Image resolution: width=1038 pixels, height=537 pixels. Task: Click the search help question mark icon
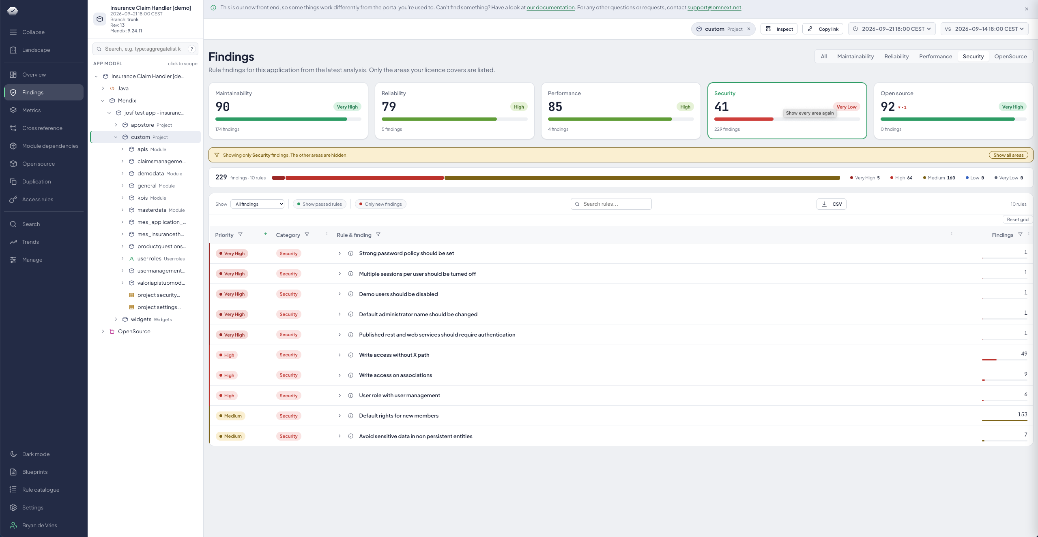coord(192,49)
